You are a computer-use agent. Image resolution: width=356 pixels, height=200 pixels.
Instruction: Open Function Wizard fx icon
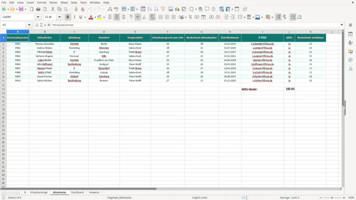pos(37,25)
